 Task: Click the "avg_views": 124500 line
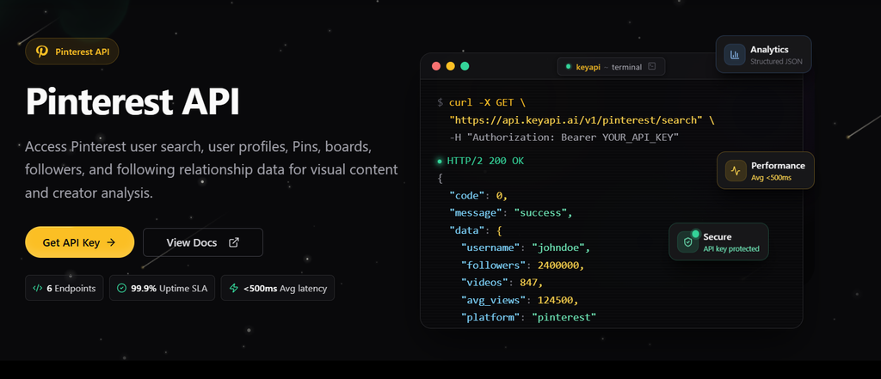point(520,301)
